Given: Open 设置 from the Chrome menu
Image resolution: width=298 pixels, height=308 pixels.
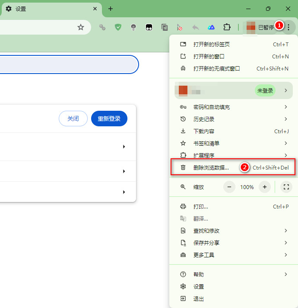Looking at the screenshot, I should click(x=234, y=286).
